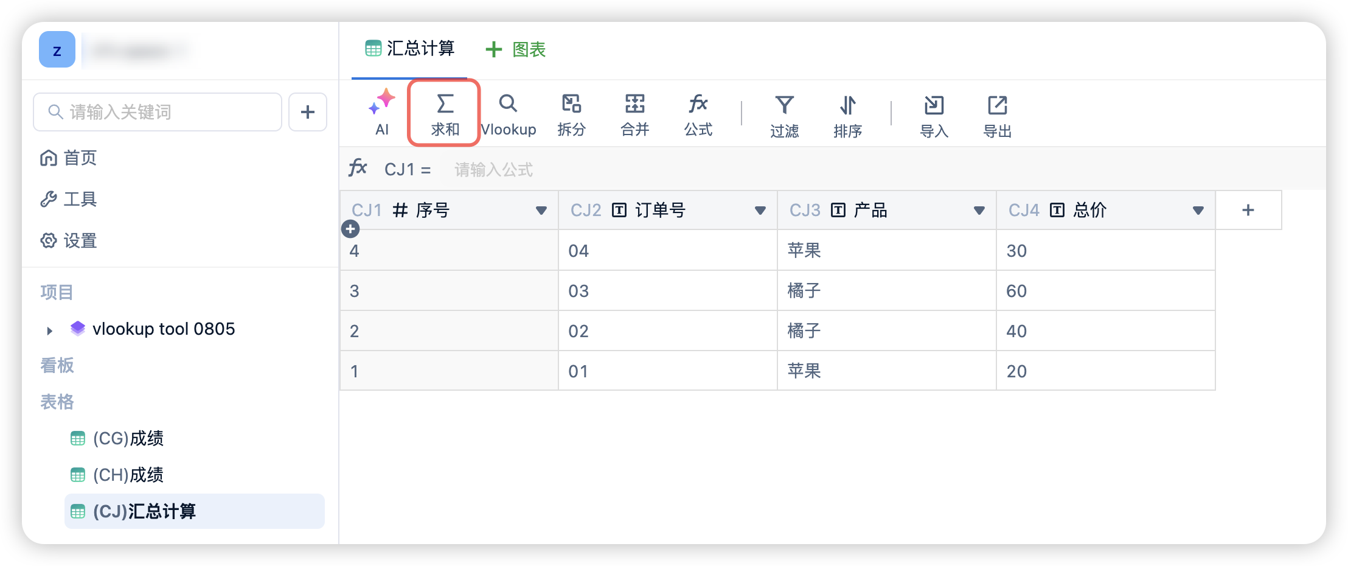1348x566 pixels.
Task: Open the CJ2 订单号 column dropdown
Action: point(760,211)
